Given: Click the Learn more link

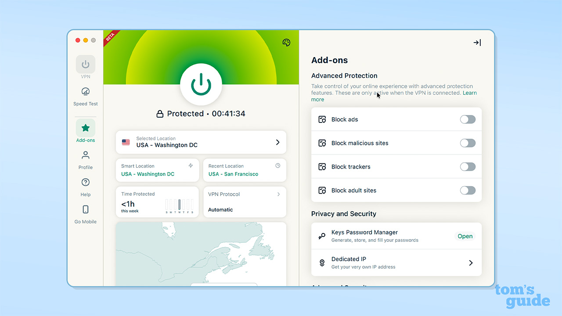Looking at the screenshot, I should point(469,93).
